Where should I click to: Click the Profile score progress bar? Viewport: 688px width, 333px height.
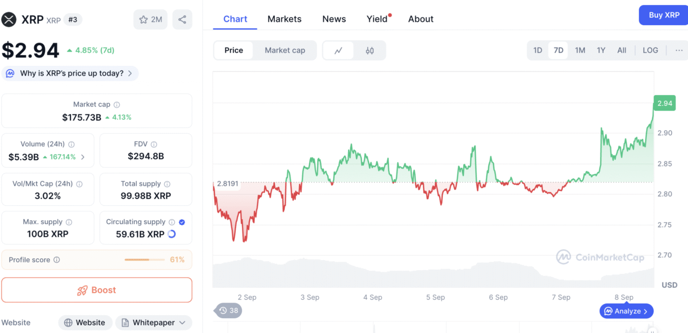(x=144, y=260)
